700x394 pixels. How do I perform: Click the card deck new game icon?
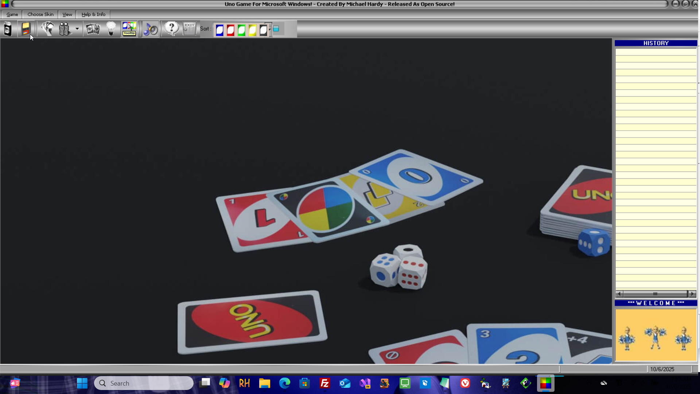coord(8,29)
